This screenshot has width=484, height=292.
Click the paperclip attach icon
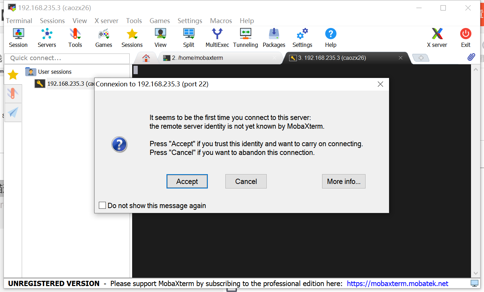[x=471, y=57]
